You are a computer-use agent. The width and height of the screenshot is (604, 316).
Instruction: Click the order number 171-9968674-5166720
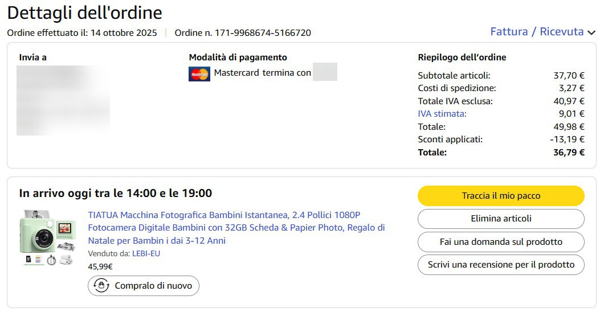tap(262, 33)
